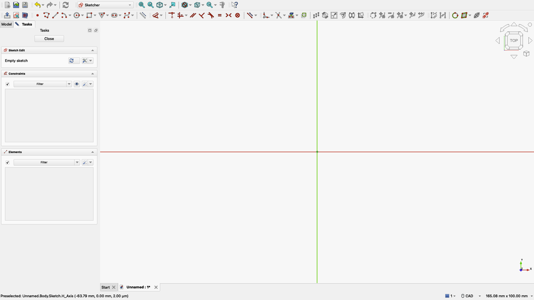The image size is (534, 300).
Task: Switch to the Model tab
Action: coord(6,24)
